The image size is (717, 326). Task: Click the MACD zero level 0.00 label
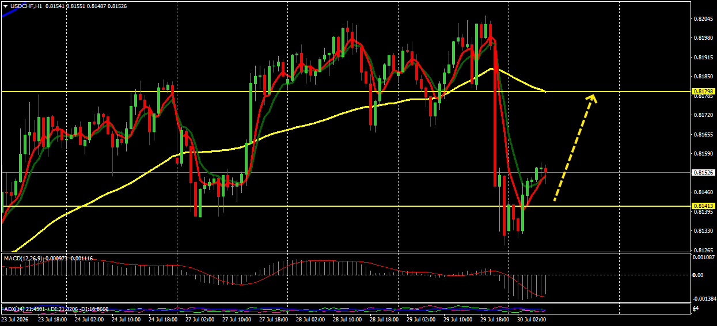point(697,275)
